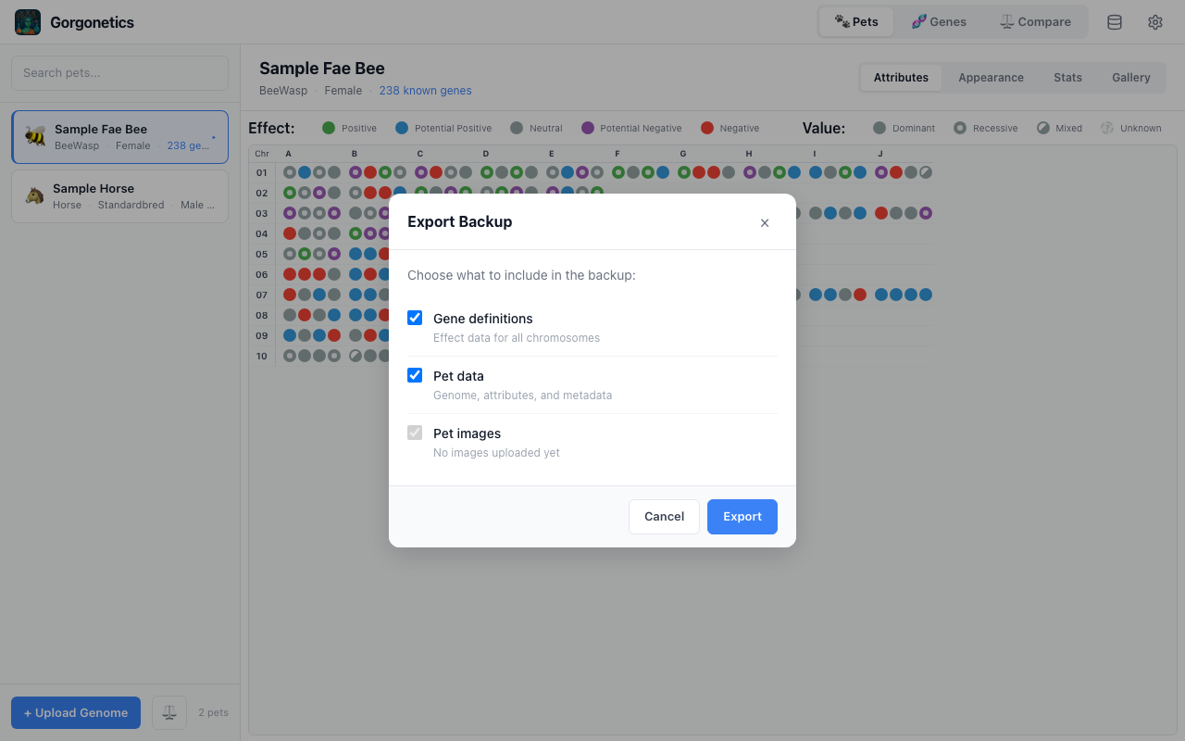Viewport: 1185px width, 741px height.
Task: Select the Sample Horse thumbnail in sidebar
Action: click(37, 195)
